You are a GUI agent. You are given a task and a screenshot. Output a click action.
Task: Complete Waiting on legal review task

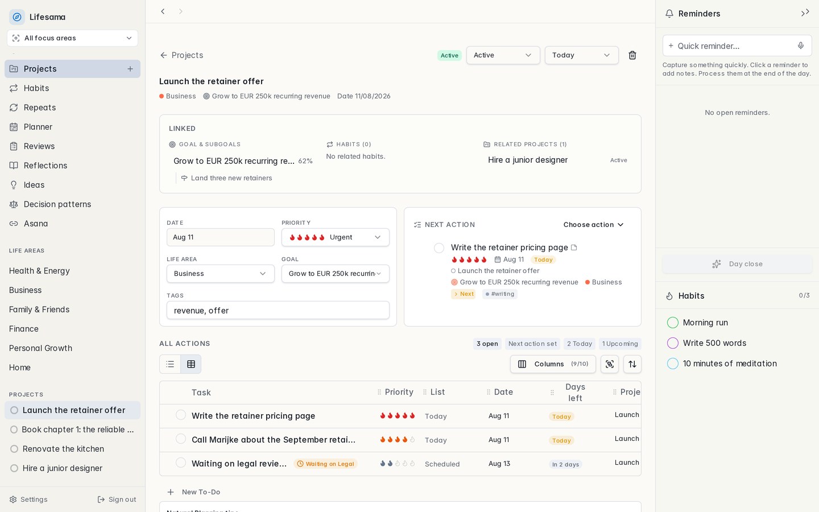coord(181,463)
